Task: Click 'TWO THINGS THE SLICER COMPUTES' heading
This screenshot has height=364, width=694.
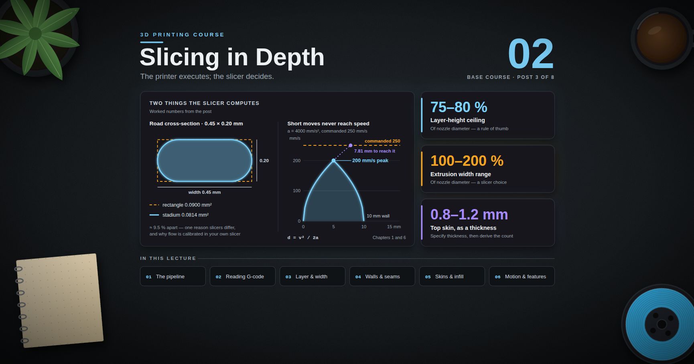Action: point(205,103)
